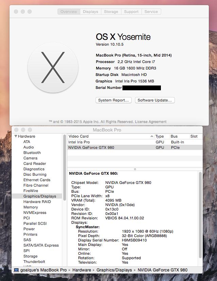Click the VRAM value 4095 MB
217x281 pixels.
[113, 200]
